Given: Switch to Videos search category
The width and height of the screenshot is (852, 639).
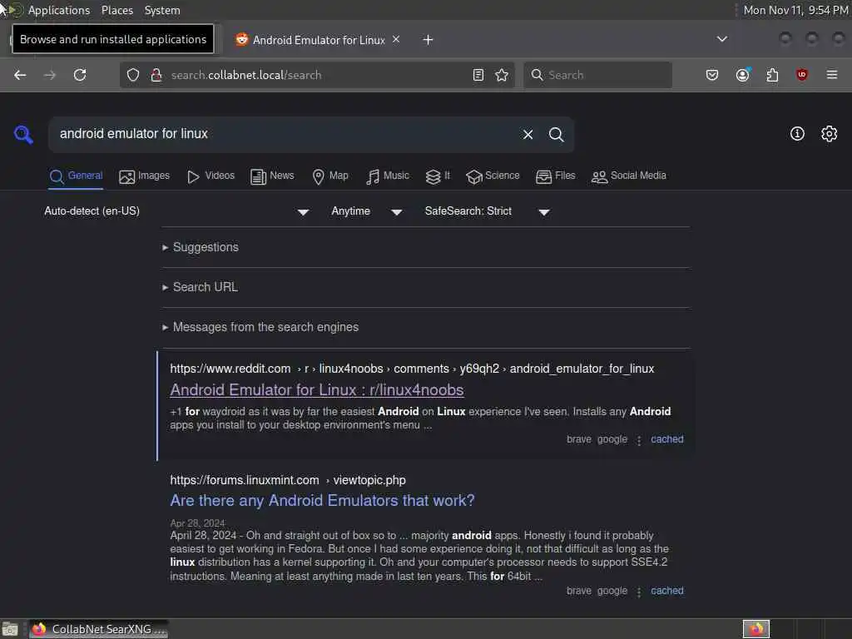Looking at the screenshot, I should point(211,176).
